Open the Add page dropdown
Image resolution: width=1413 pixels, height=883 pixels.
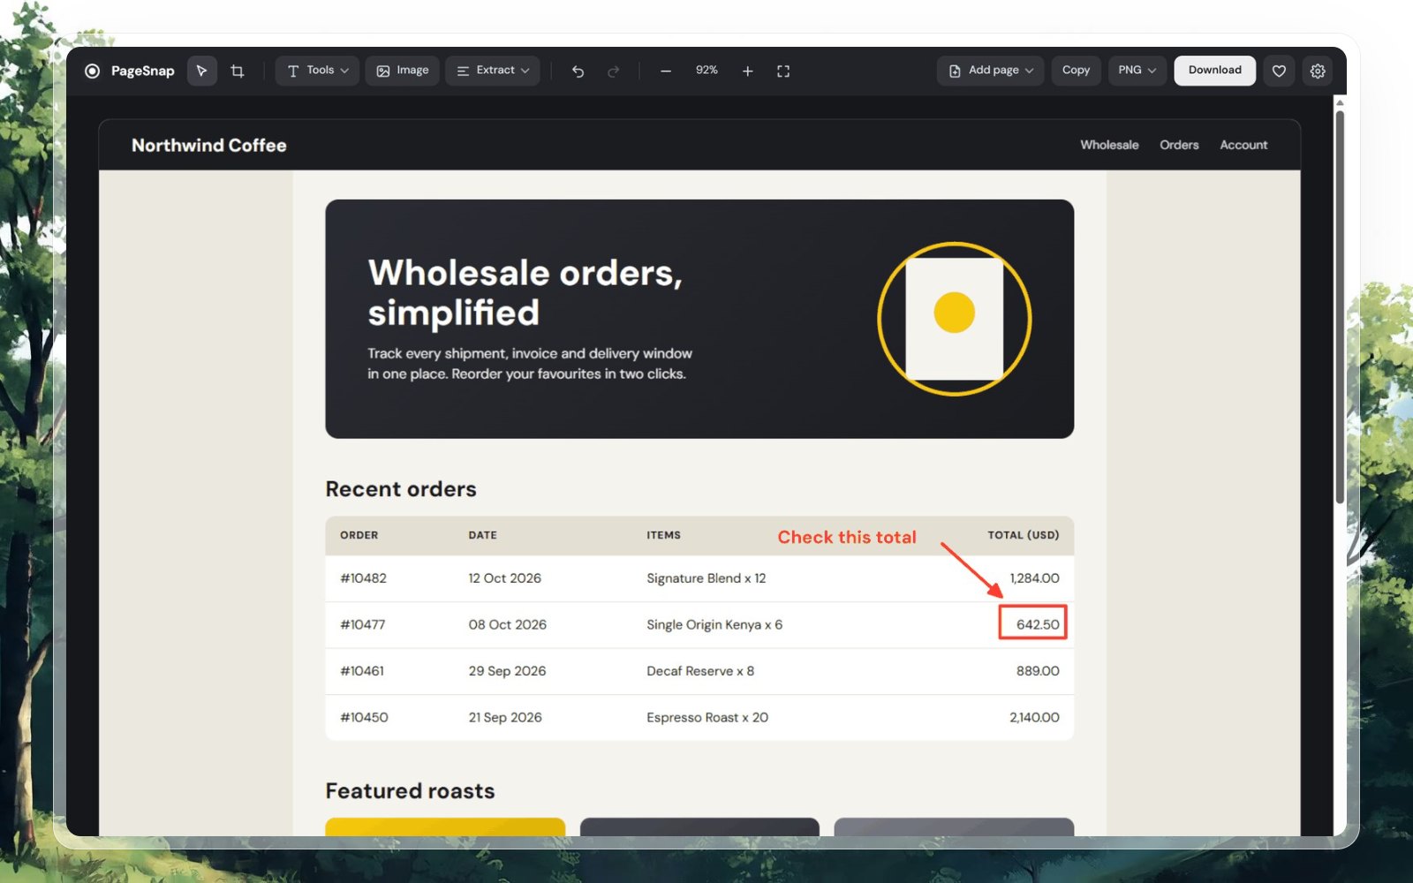coord(991,71)
